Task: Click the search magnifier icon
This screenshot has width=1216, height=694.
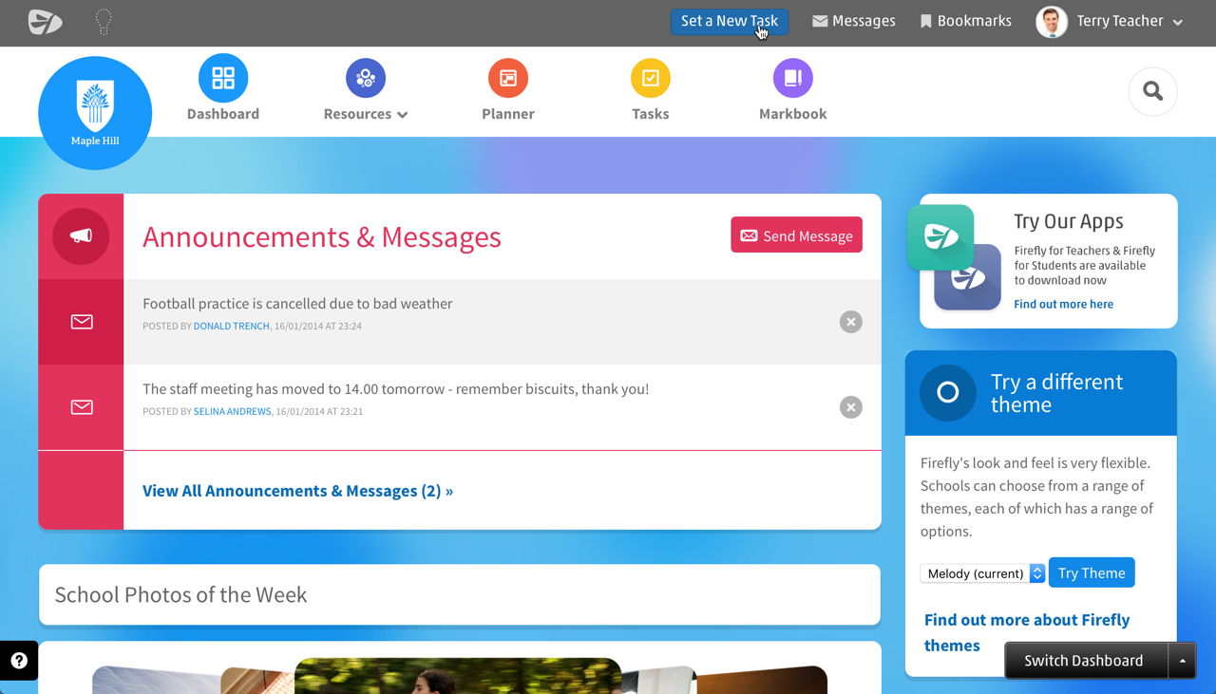Action: click(x=1153, y=91)
